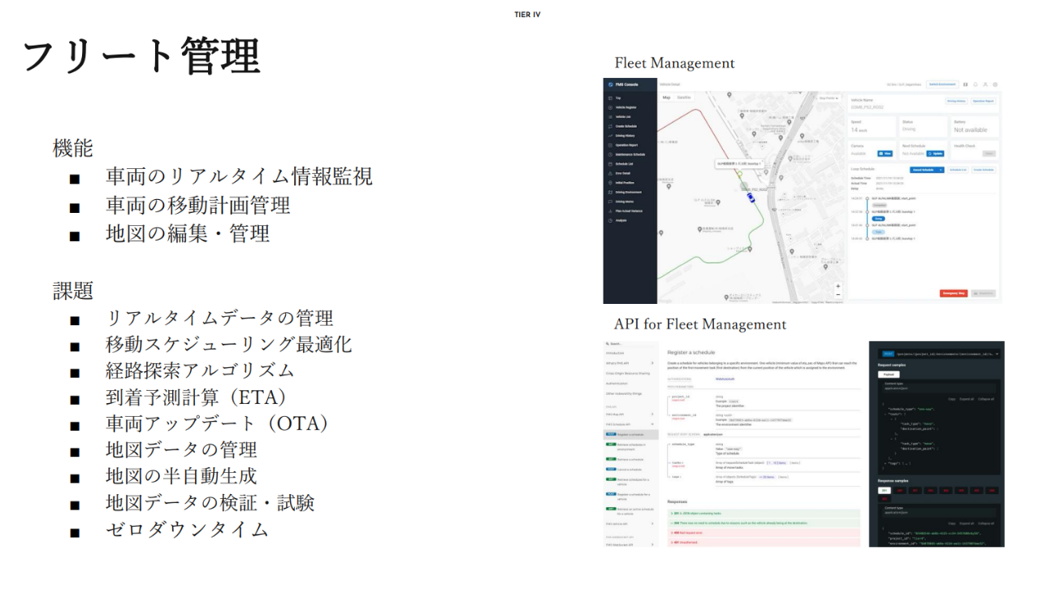1056x594 pixels.
Task: Zoom in on the map with plus
Action: click(x=838, y=286)
